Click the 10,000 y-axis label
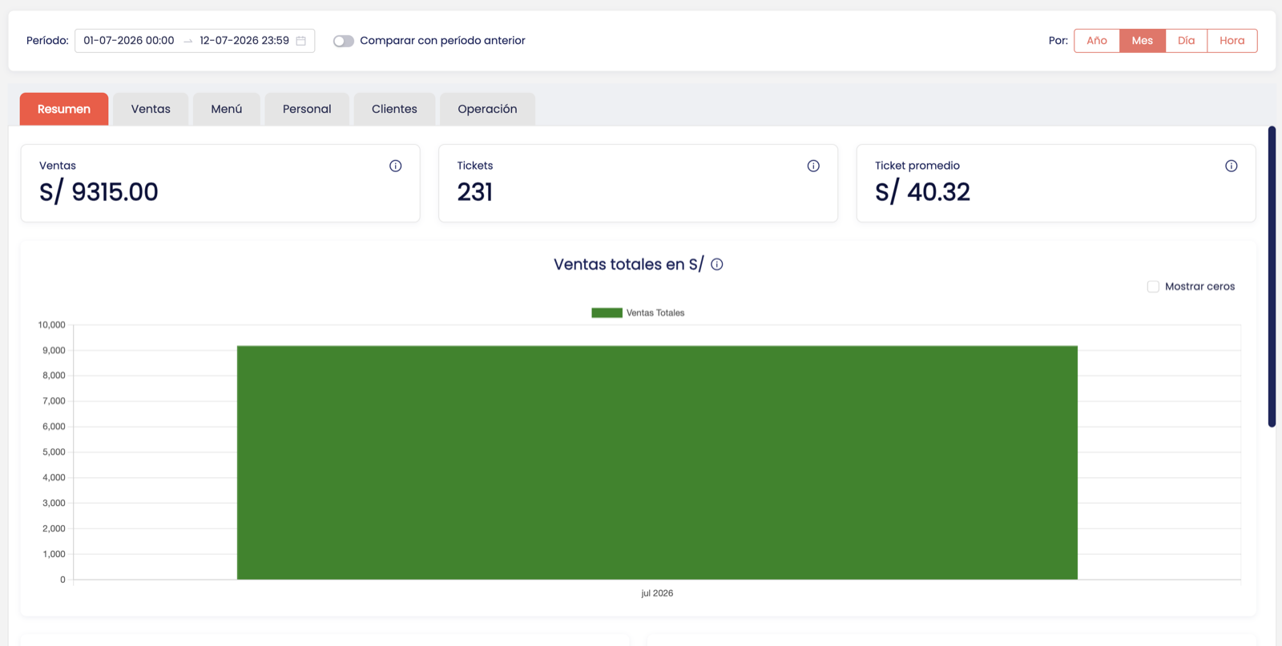 click(51, 325)
